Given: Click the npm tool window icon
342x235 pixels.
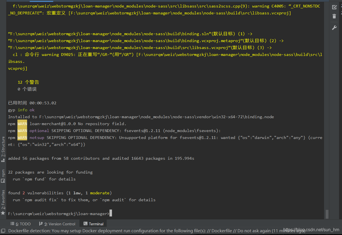Looking at the screenshot, I should coord(3,181).
